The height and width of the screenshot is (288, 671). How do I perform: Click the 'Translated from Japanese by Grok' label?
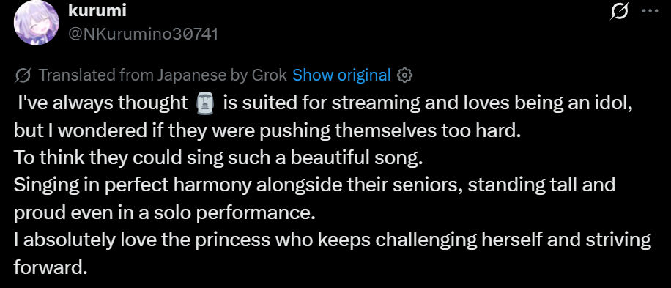pyautogui.click(x=163, y=75)
